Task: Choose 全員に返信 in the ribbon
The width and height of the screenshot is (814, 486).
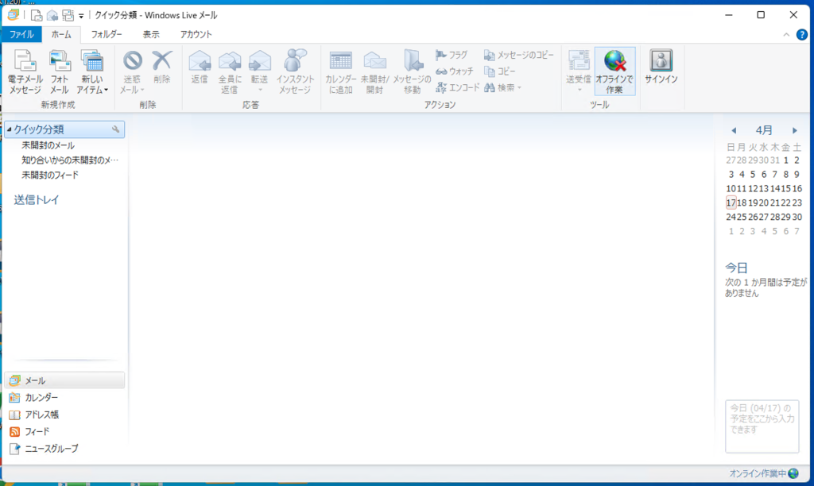Action: coord(230,71)
